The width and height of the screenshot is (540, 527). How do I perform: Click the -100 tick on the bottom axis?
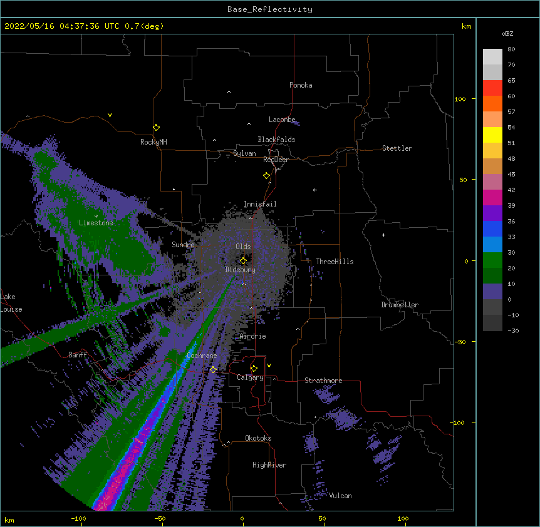click(x=78, y=519)
